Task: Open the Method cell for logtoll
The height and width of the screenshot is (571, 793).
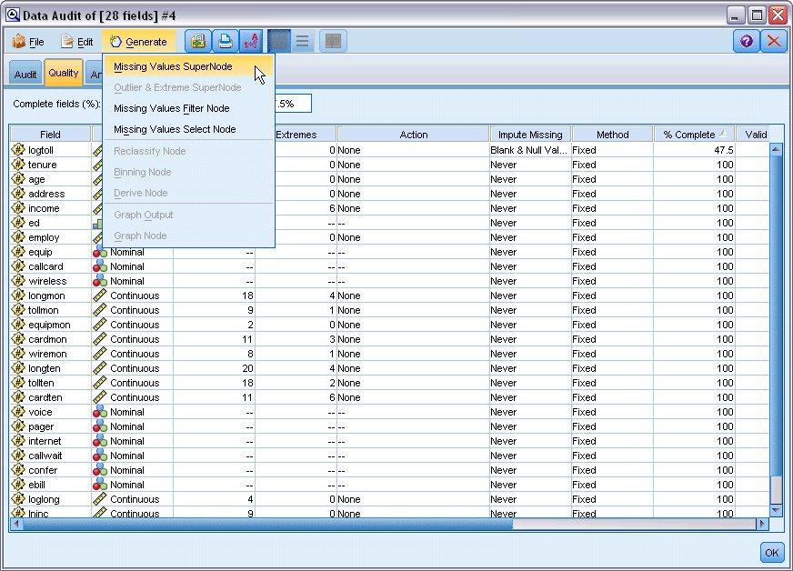Action: point(612,150)
